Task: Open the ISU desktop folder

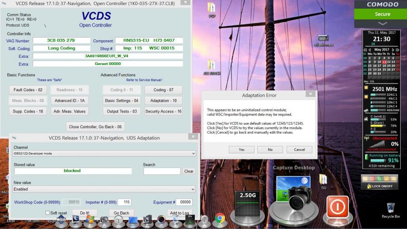Action: 323,182
